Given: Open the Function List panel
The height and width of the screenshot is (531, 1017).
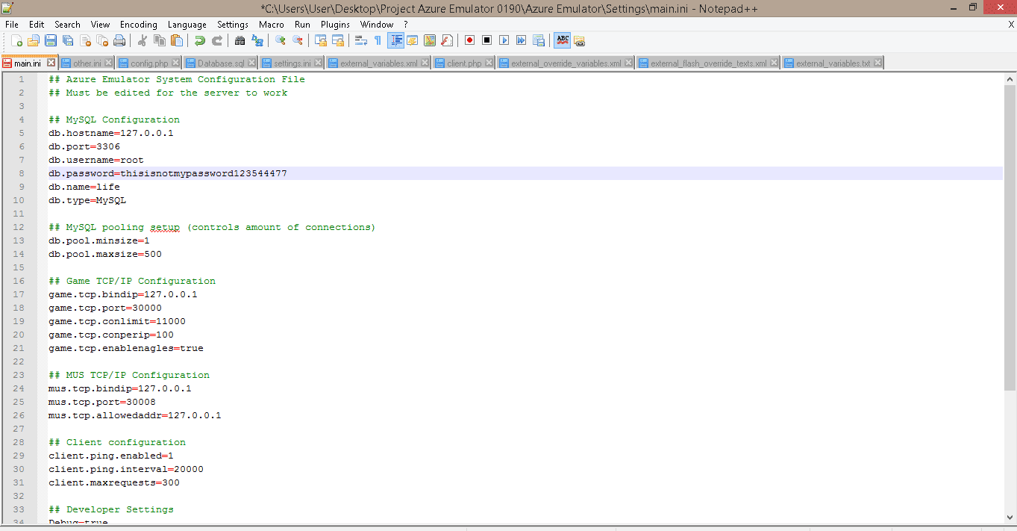Looking at the screenshot, I should click(x=447, y=40).
